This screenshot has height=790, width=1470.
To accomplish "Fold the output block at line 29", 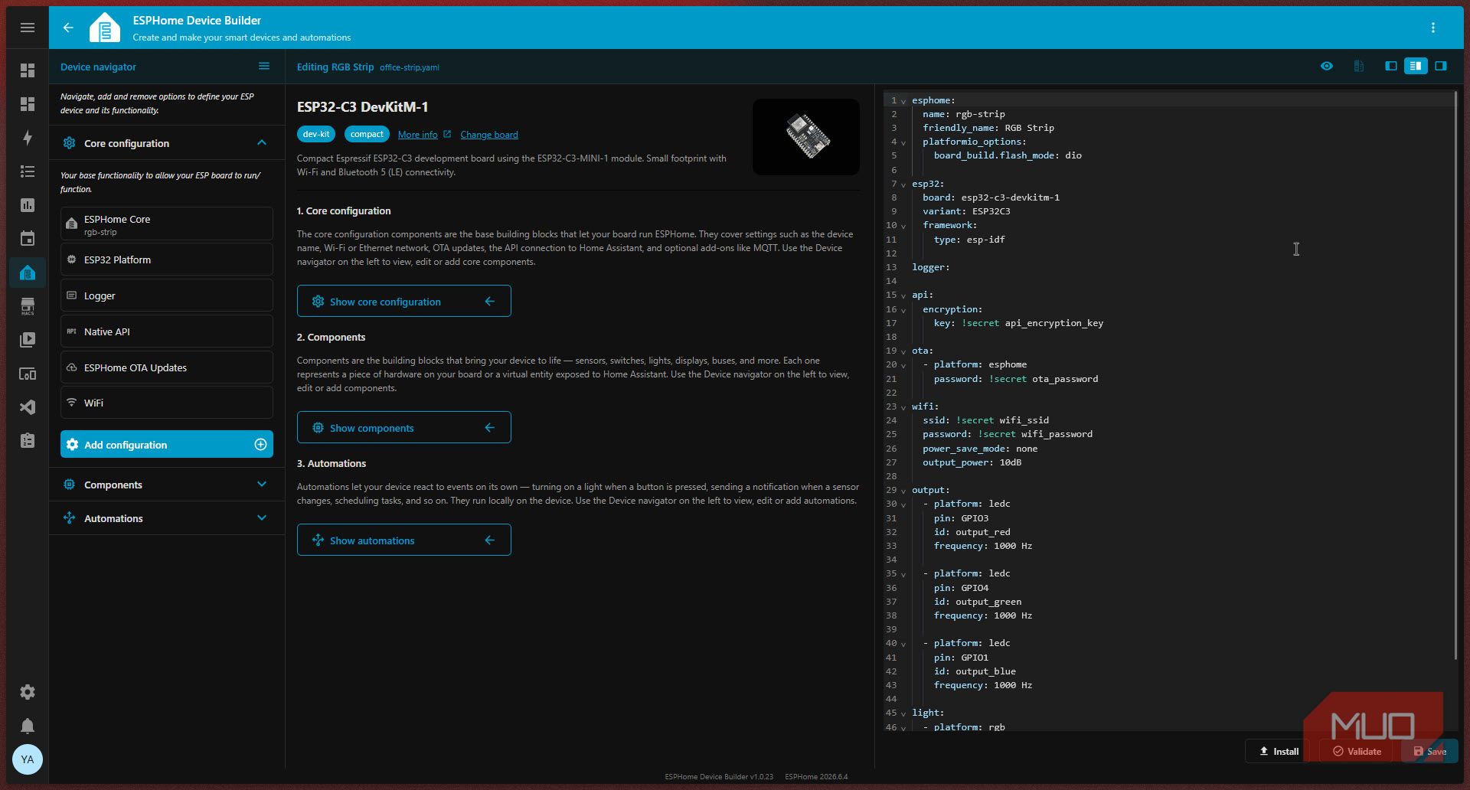I will 903,491.
